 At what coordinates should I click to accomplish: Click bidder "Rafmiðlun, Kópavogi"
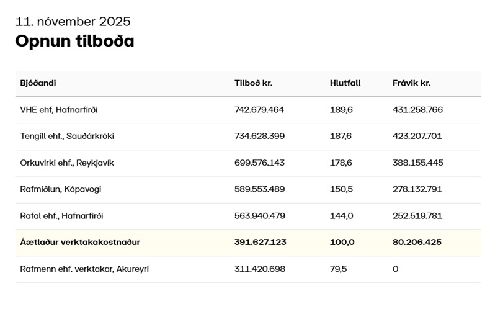click(x=60, y=189)
